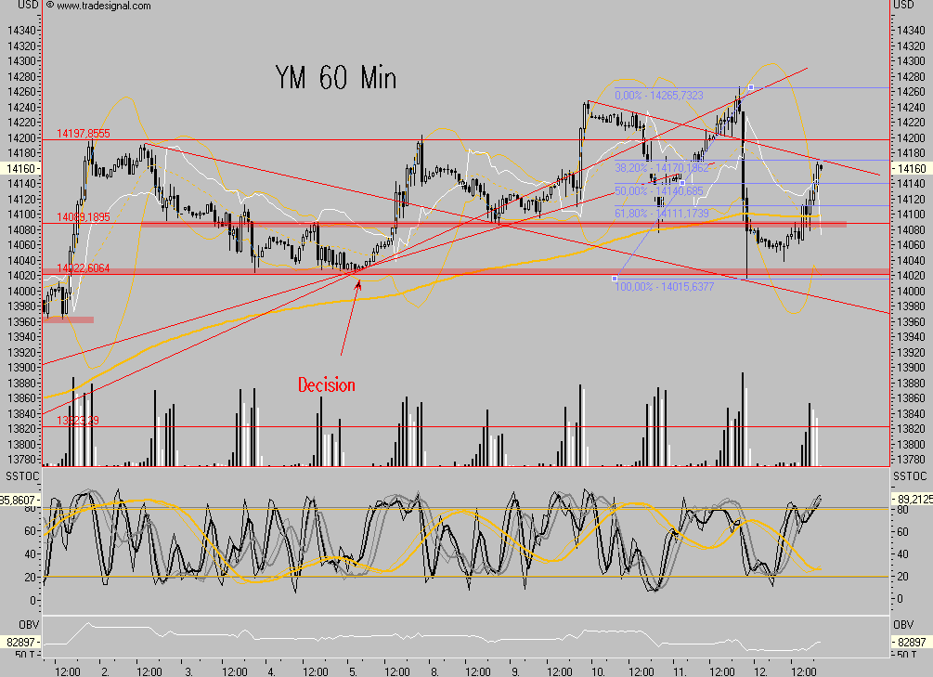Select the "YM 60 Min" chart title
The image size is (933, 677).
point(335,78)
